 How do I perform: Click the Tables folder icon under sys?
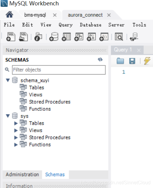[x=23, y=123]
